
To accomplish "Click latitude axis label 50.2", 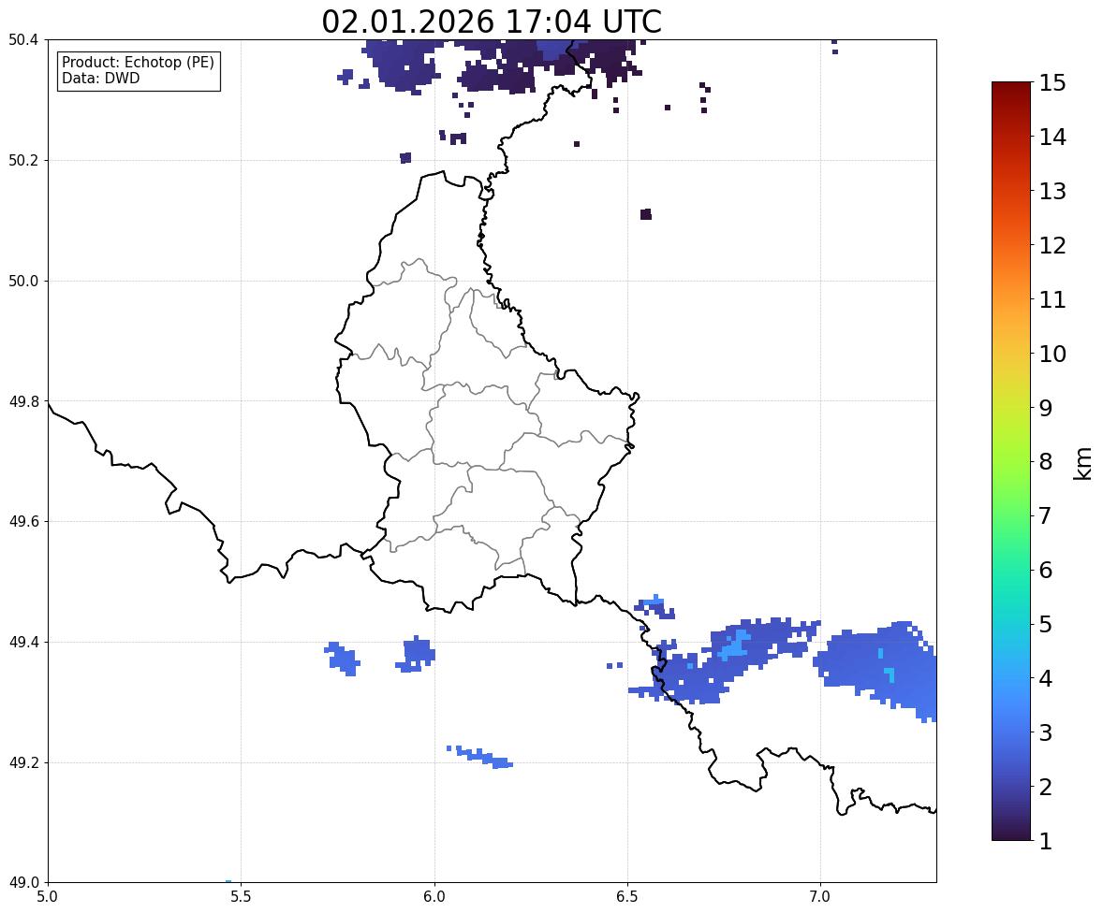I will tap(22, 160).
